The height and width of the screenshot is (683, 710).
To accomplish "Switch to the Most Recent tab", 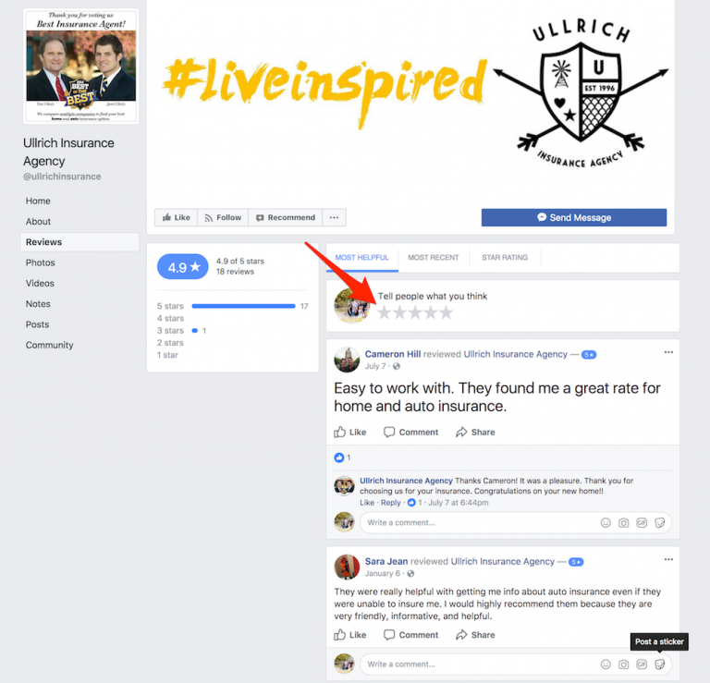I will pos(434,258).
